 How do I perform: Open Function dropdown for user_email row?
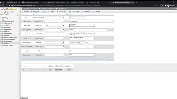(x=54, y=34)
